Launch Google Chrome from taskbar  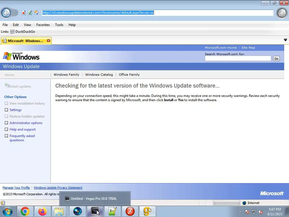[x=25, y=211]
